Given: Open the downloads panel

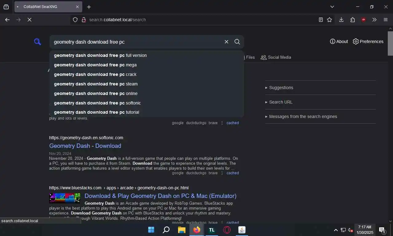Looking at the screenshot, I should click(x=341, y=20).
